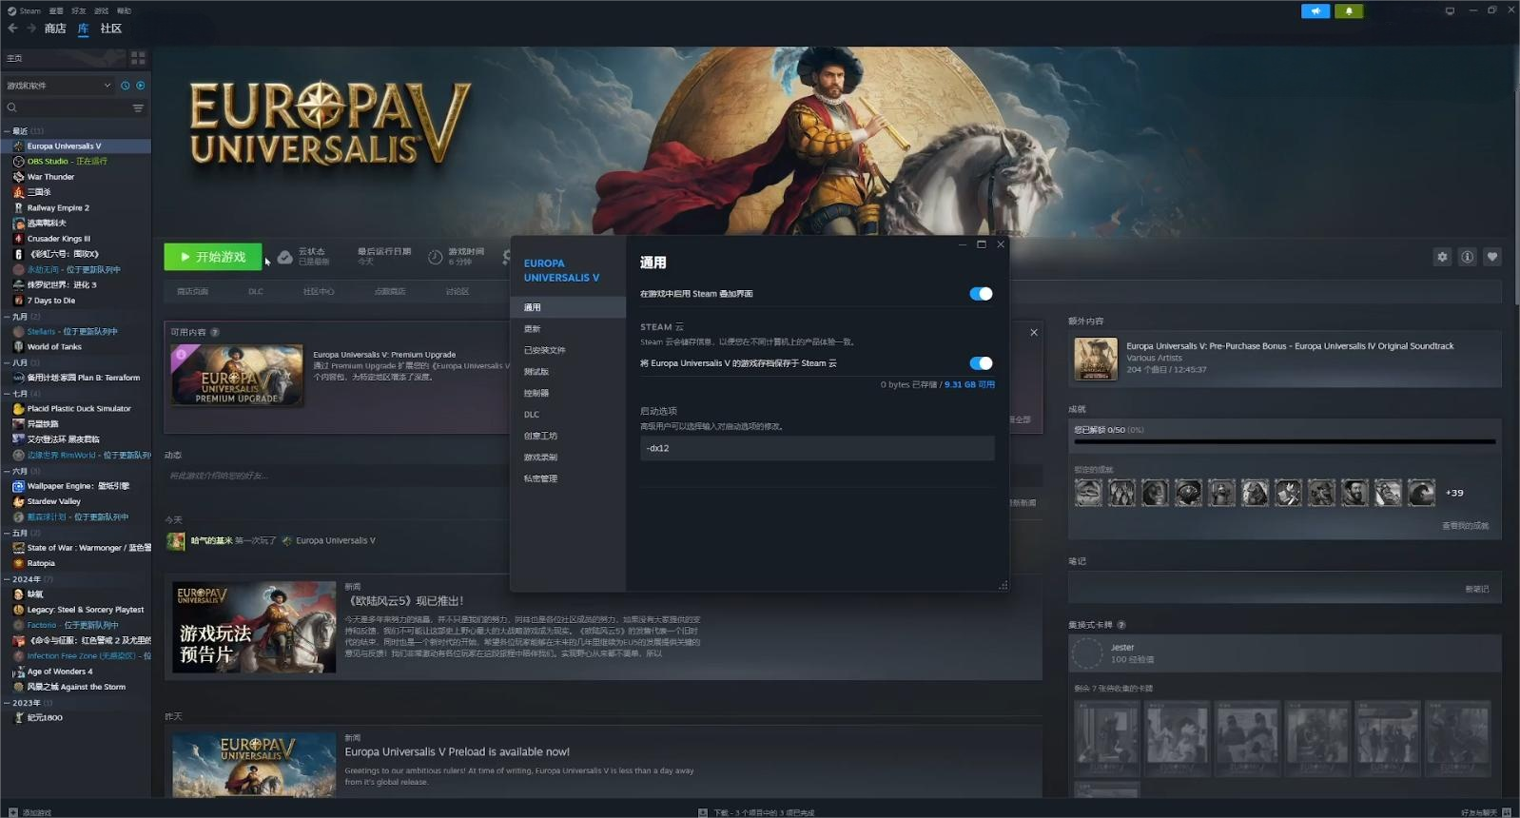The image size is (1520, 818).
Task: Click the 查看我的成就 link
Action: click(1465, 526)
